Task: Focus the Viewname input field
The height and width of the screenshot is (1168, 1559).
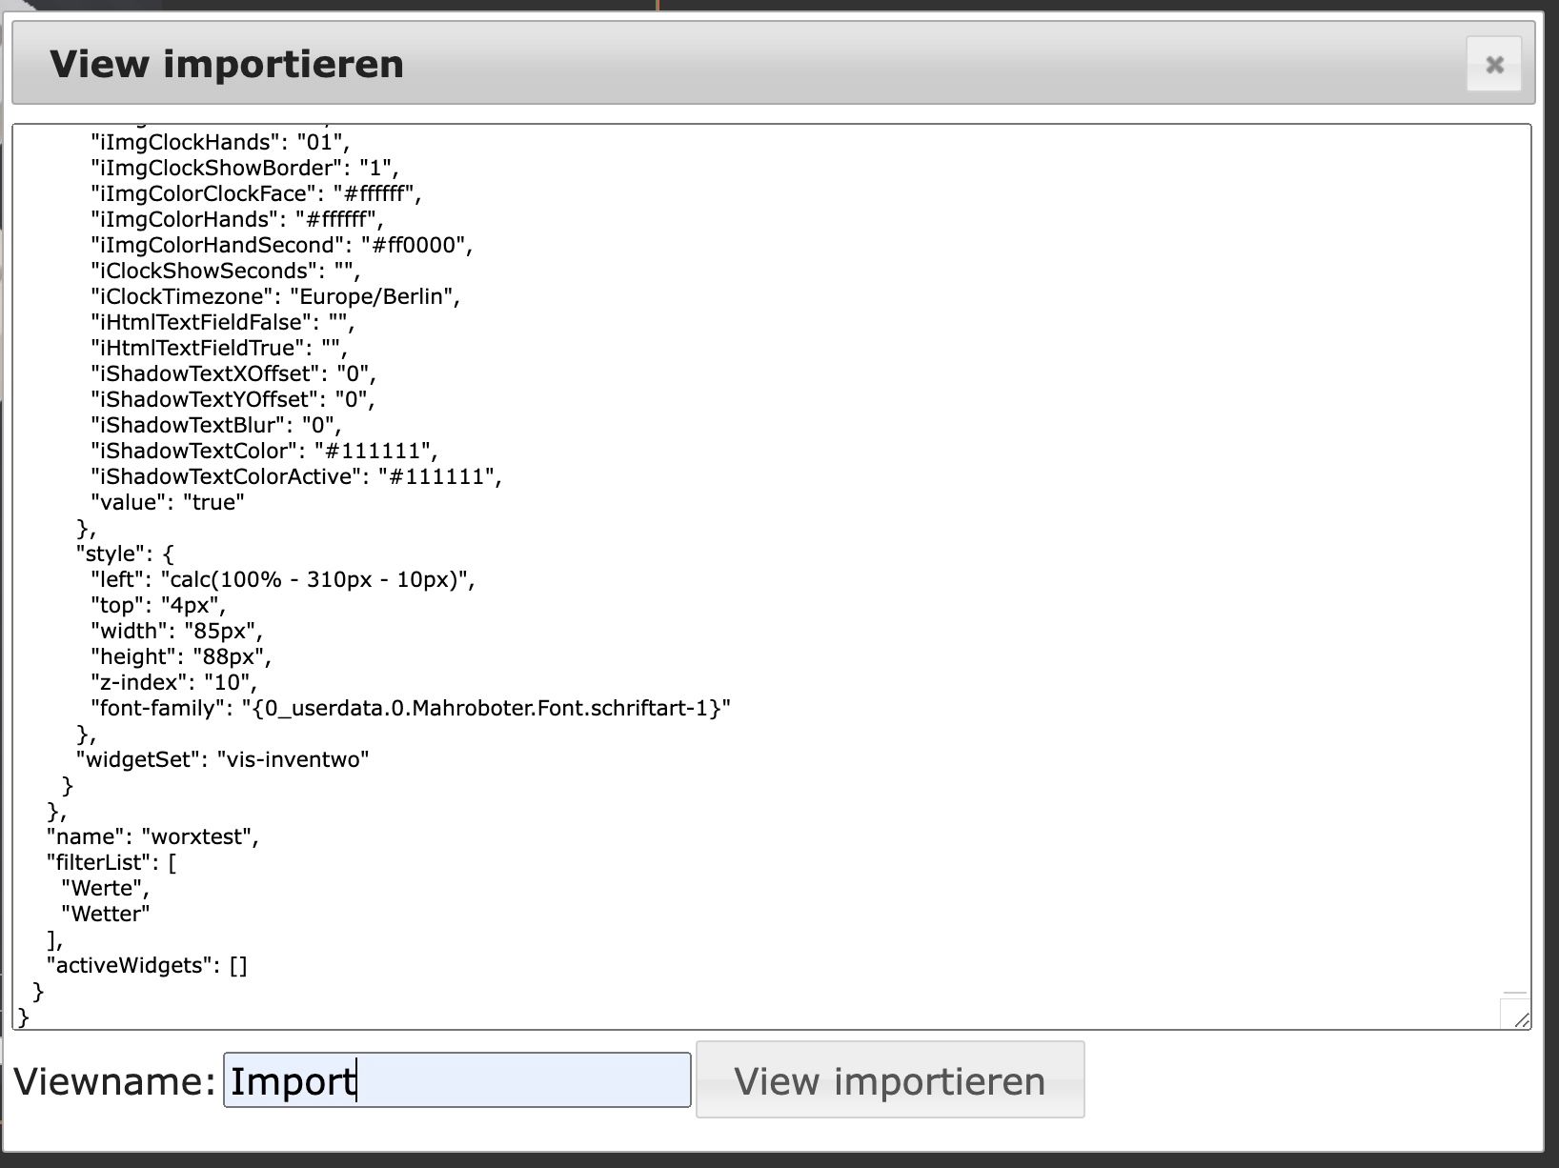Action: (456, 1080)
